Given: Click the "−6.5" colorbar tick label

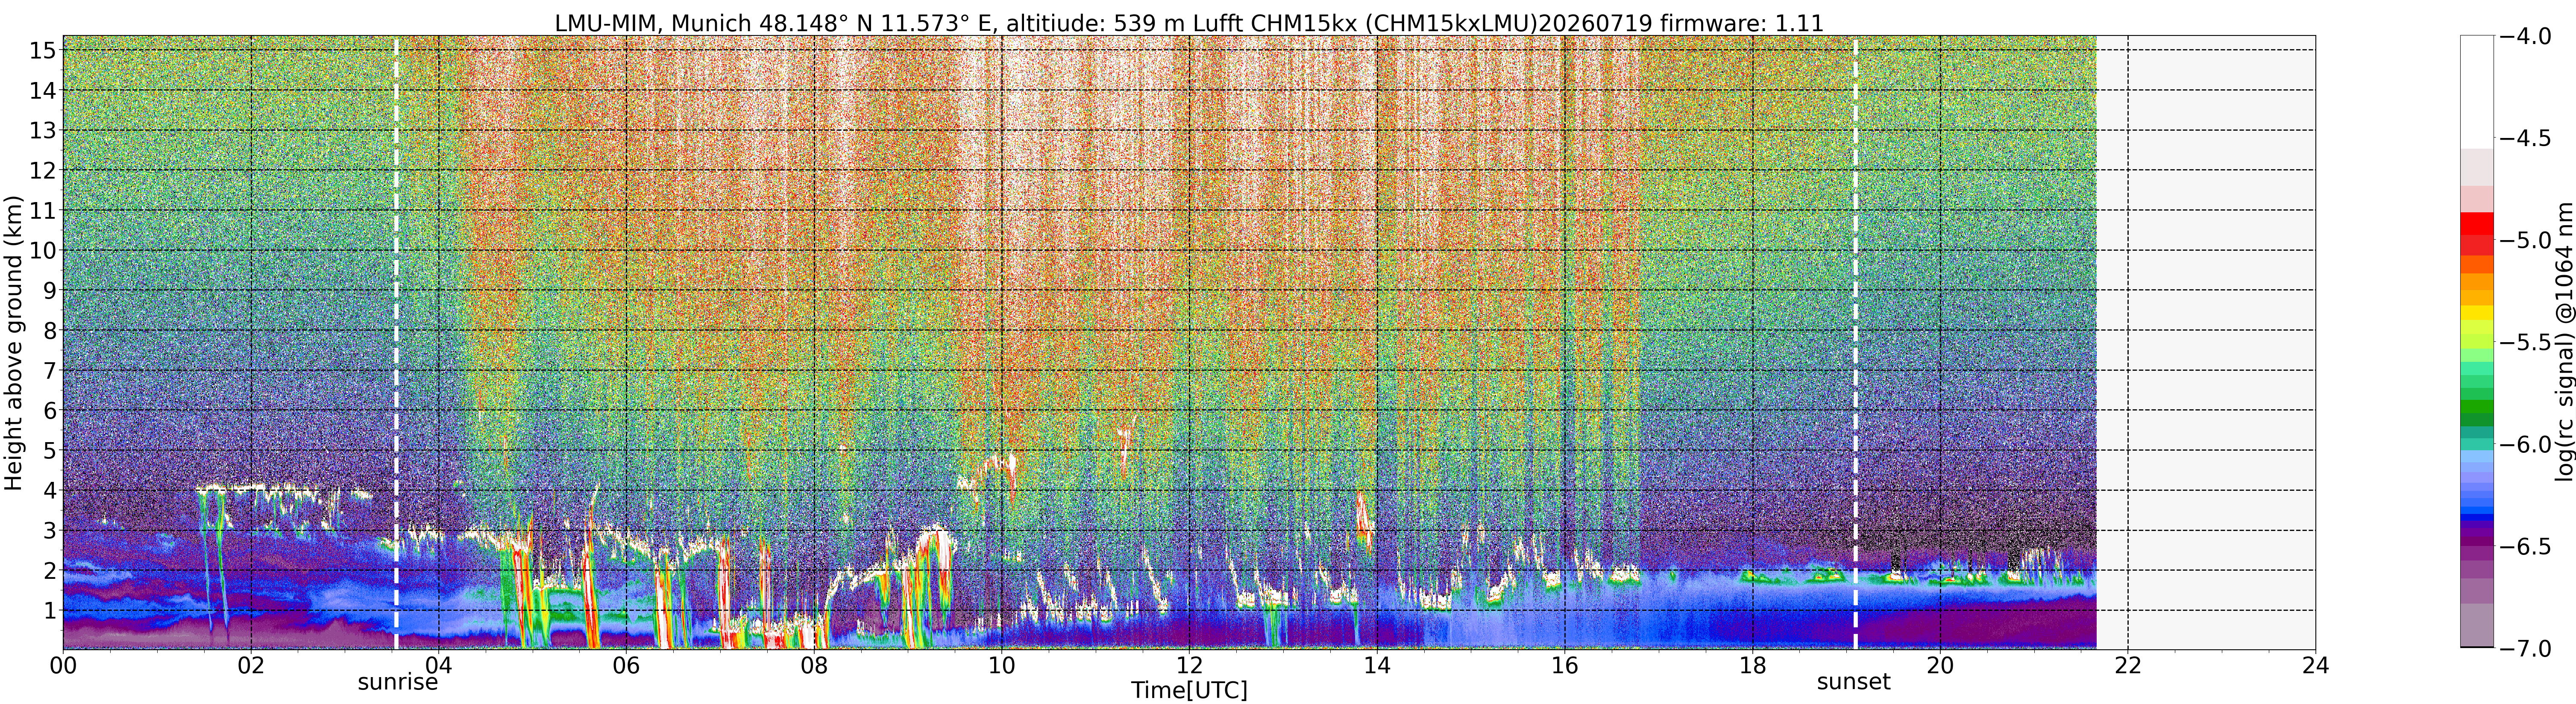Looking at the screenshot, I should 2525,546.
